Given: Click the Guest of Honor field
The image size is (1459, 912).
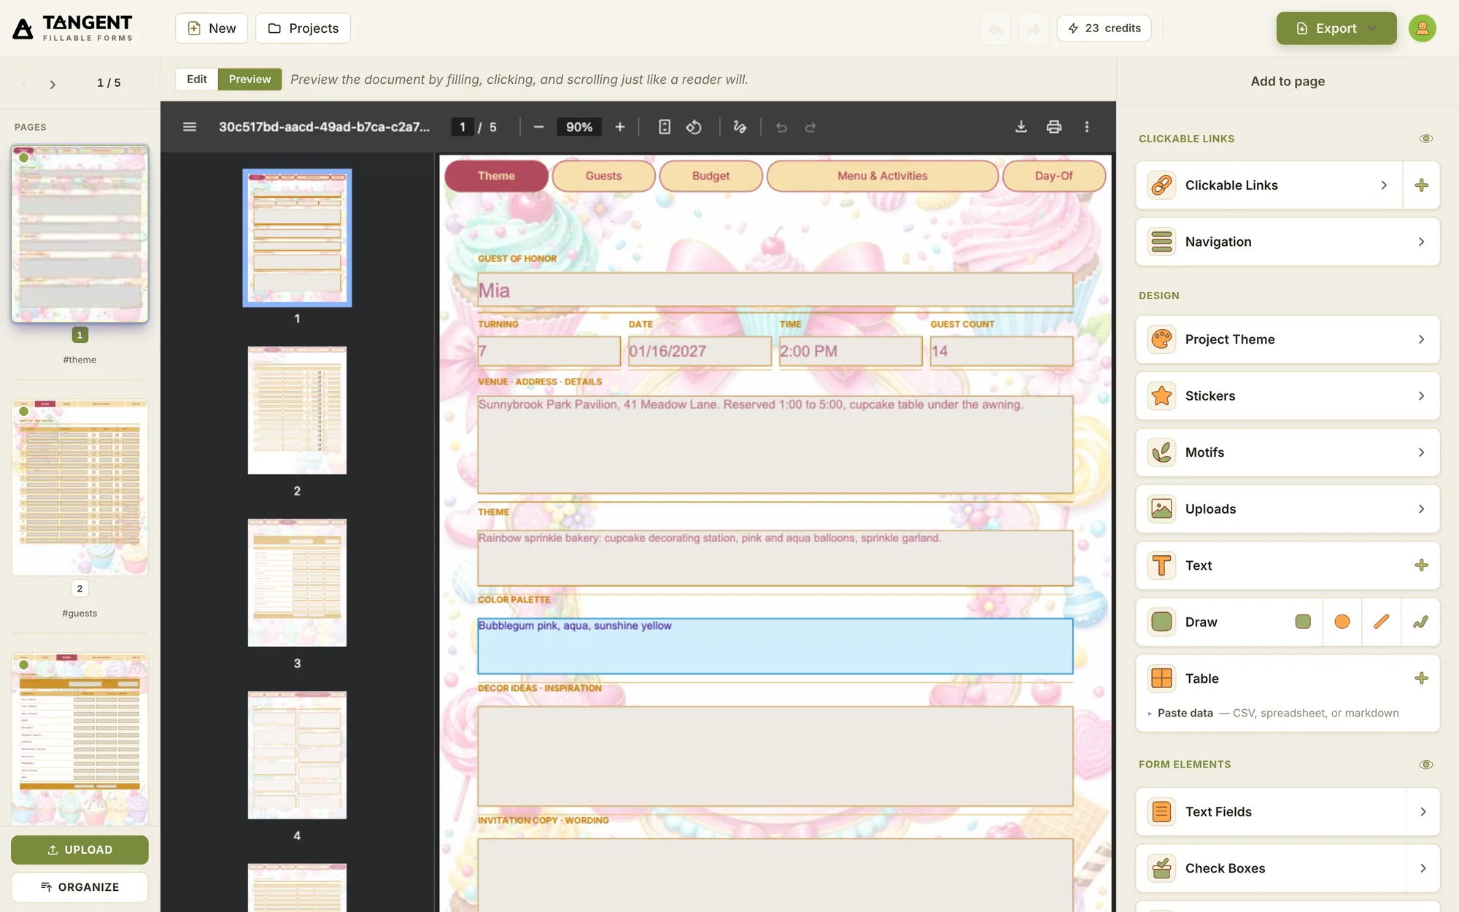Looking at the screenshot, I should point(775,290).
